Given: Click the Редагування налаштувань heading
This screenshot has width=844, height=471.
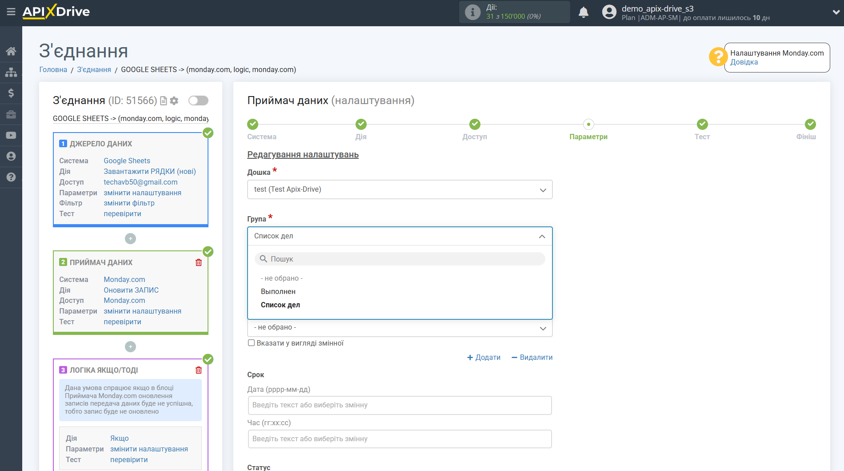Looking at the screenshot, I should [303, 155].
